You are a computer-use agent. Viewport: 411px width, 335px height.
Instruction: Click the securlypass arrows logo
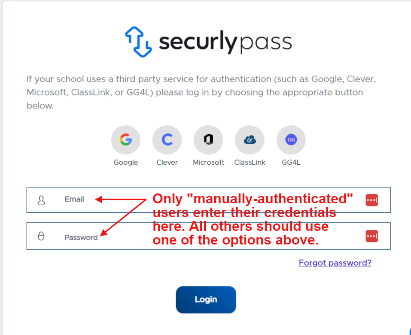pyautogui.click(x=138, y=42)
